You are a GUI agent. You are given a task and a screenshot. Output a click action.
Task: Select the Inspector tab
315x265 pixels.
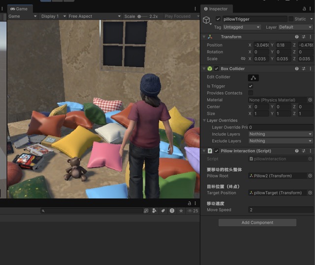216,9
